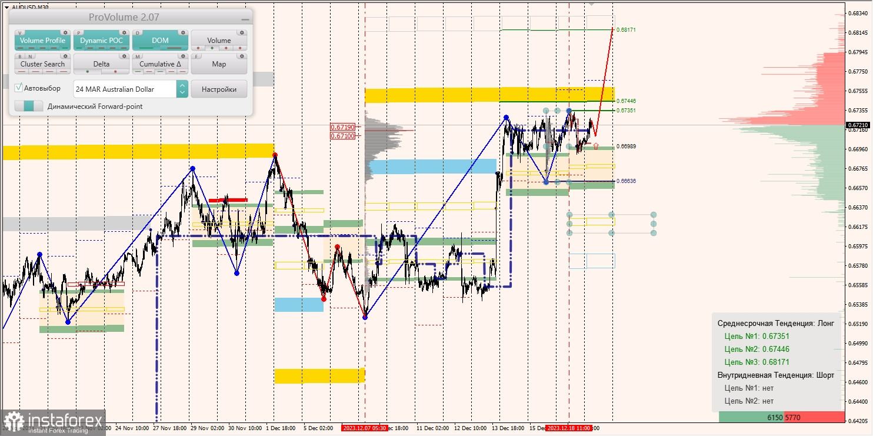Image resolution: width=873 pixels, height=436 pixels.
Task: Toggle the red line segment under DOM
Action: click(174, 48)
